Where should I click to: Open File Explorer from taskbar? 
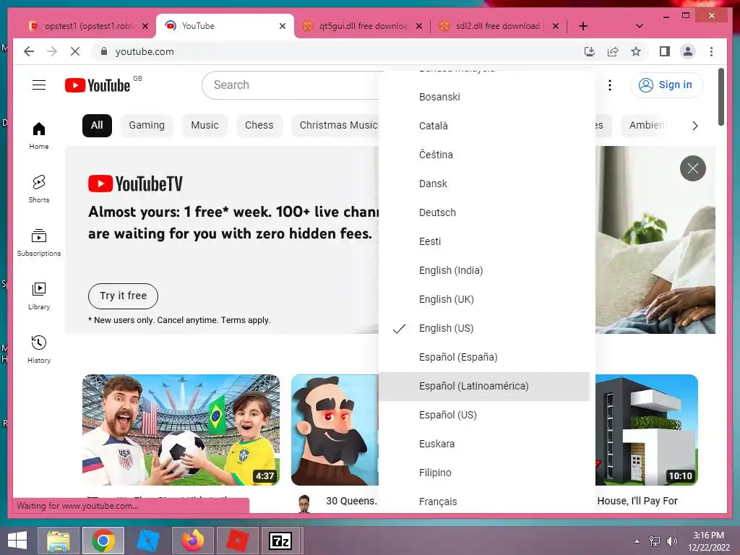(58, 541)
